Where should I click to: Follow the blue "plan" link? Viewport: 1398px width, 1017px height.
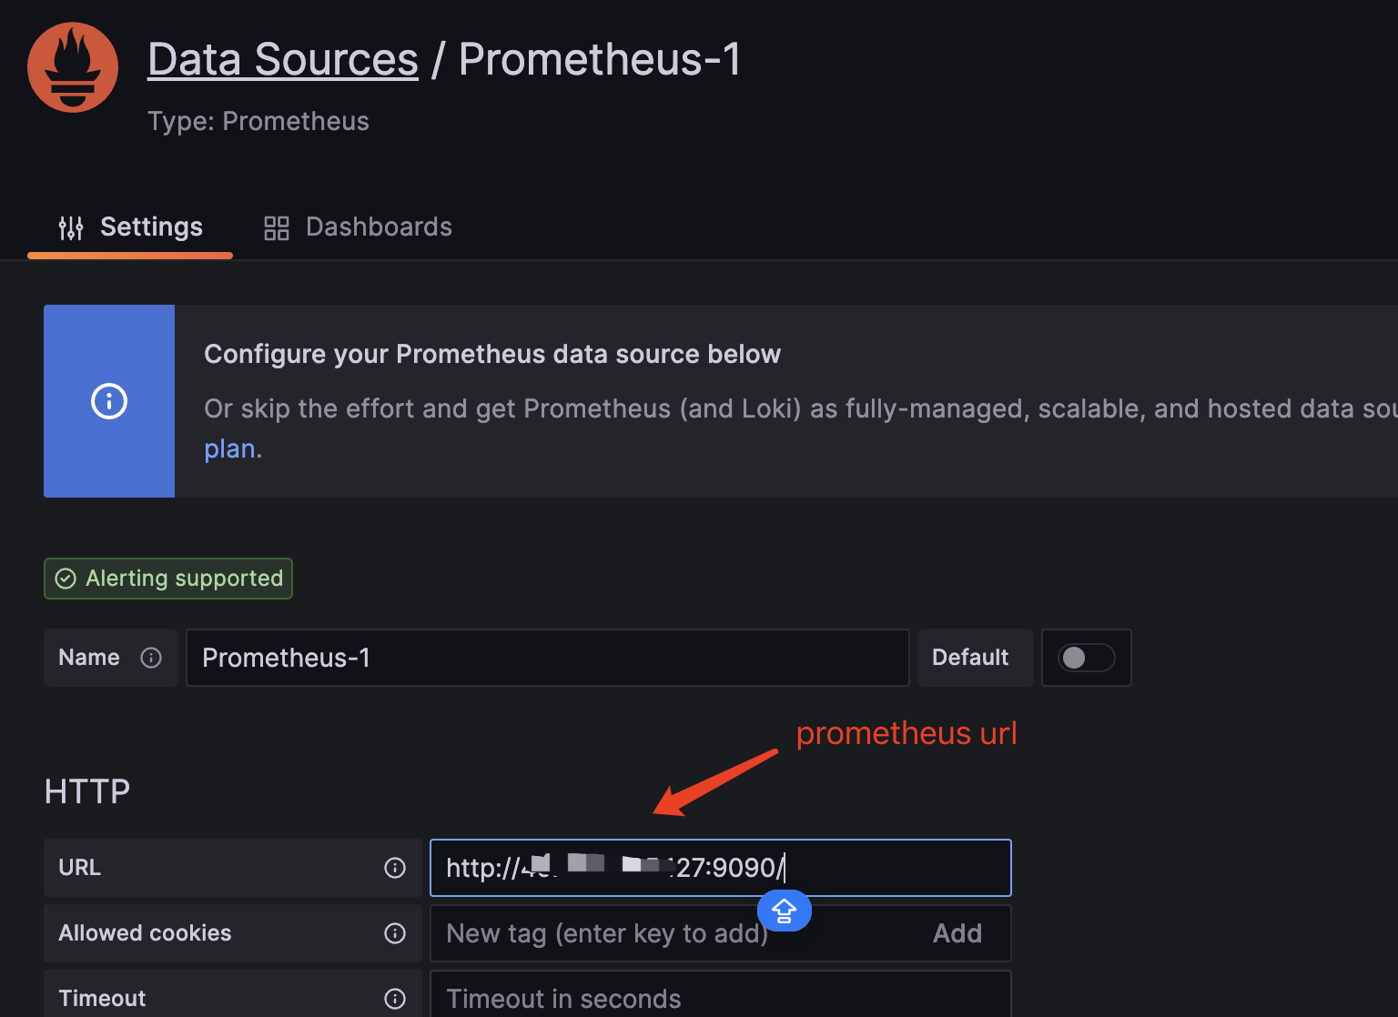tap(229, 449)
